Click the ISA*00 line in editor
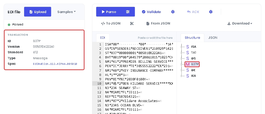Viewport: 265px width, 114px height. (139, 44)
